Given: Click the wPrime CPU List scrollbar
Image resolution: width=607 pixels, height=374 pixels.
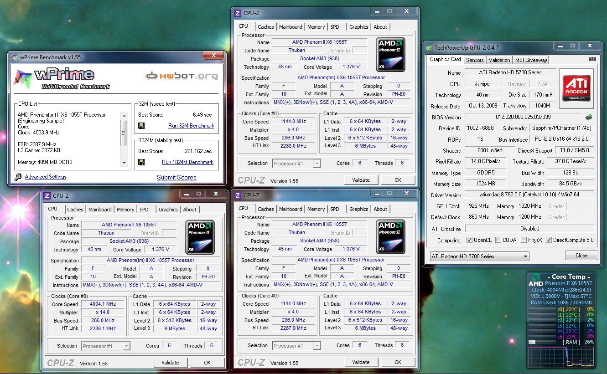Looking at the screenshot, I should [x=124, y=139].
